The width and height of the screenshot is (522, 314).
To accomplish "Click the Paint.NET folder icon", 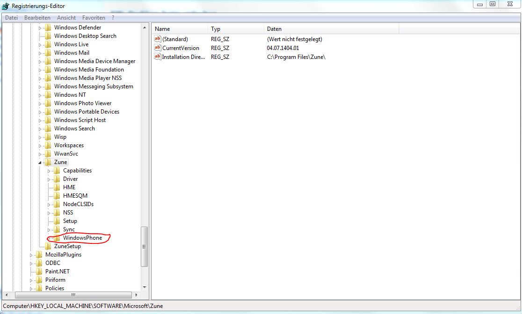I will [39, 271].
